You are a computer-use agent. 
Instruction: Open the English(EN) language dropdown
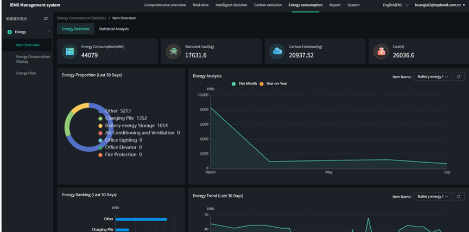click(x=395, y=5)
